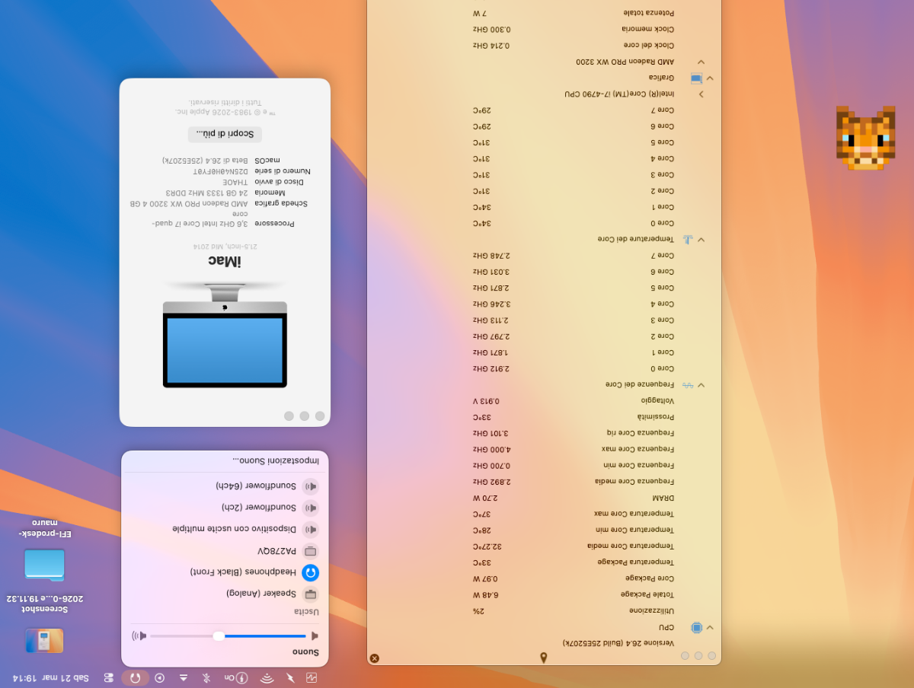Viewport: 914px width, 688px height.
Task: Click the Scopri di più... button
Action: 225,134
